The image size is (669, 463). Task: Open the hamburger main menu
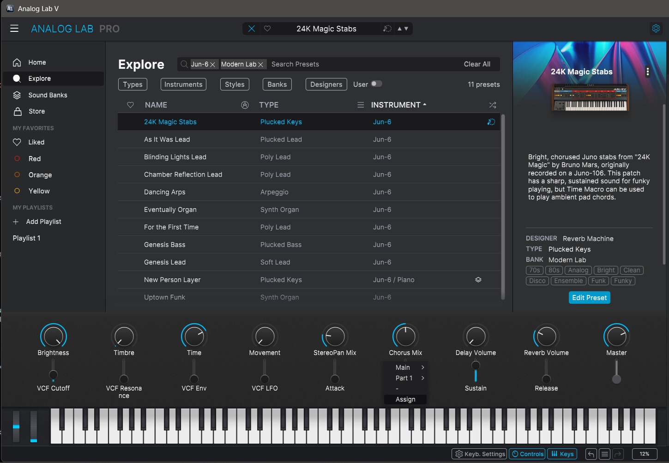point(14,29)
